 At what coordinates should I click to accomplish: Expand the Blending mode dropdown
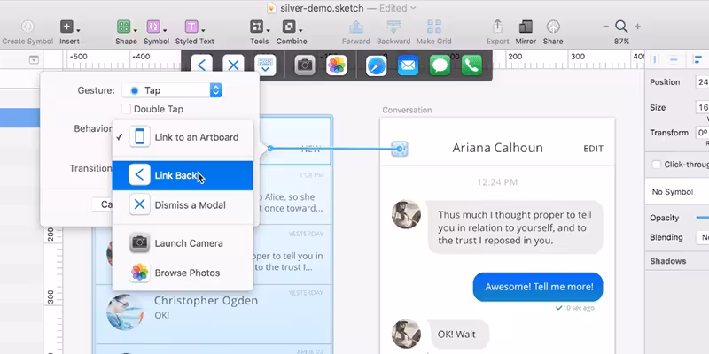click(x=703, y=237)
